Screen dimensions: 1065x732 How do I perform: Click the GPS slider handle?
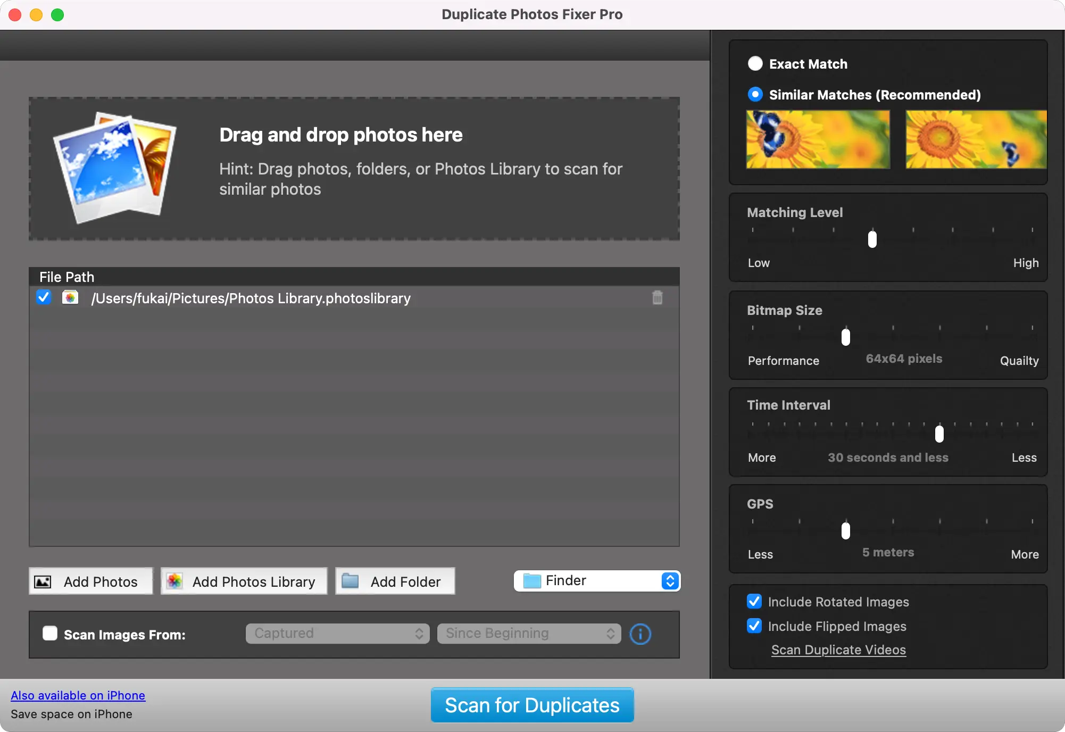[x=846, y=530]
